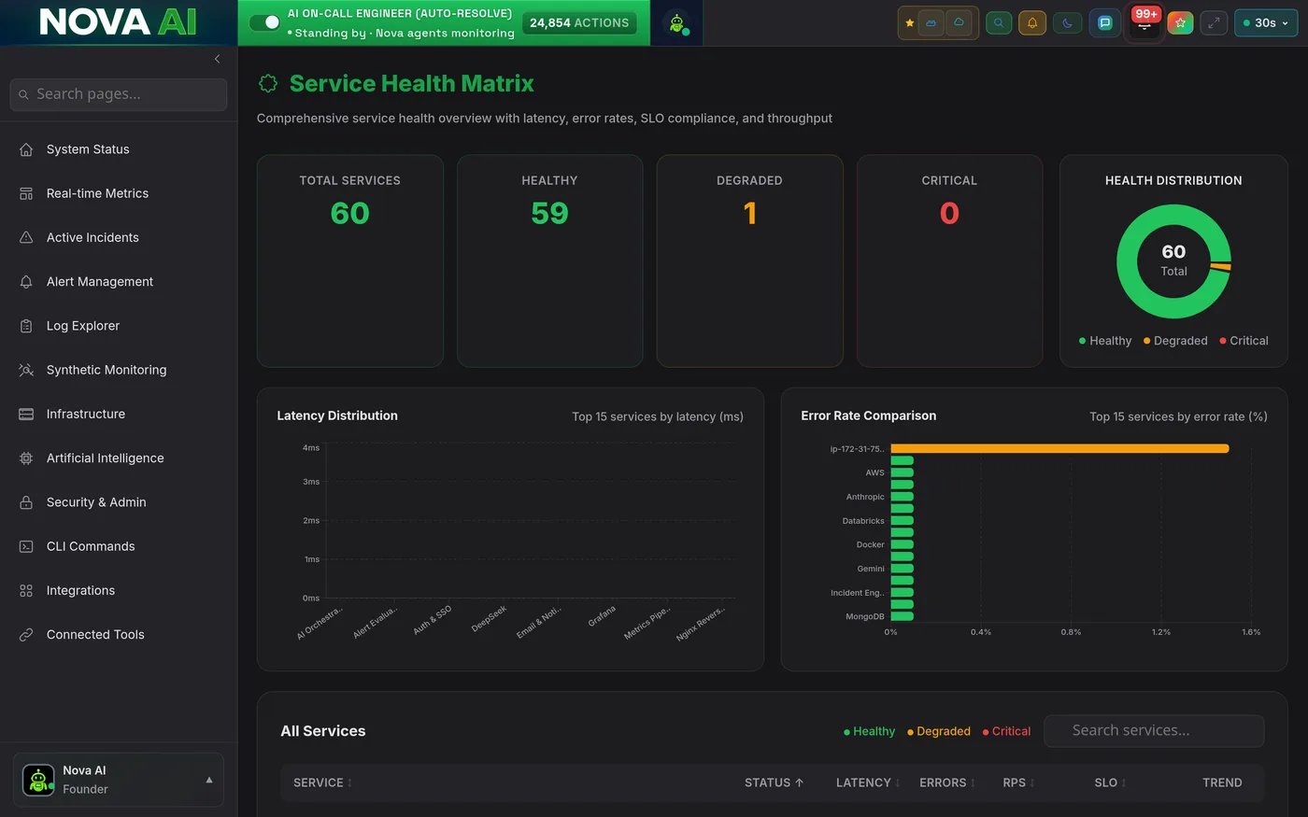
Task: Click the Infrastructure server icon
Action: tap(26, 414)
